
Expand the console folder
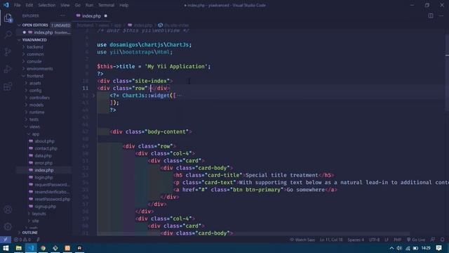tap(34, 61)
